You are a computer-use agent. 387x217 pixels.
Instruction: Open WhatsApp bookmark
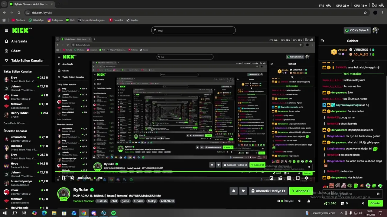(36, 20)
